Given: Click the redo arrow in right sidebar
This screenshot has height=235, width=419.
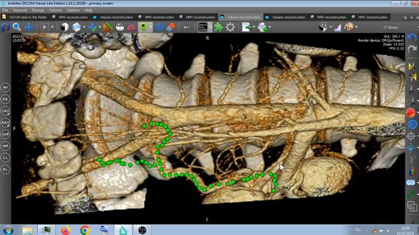Looking at the screenshot, I should click(x=412, y=49).
